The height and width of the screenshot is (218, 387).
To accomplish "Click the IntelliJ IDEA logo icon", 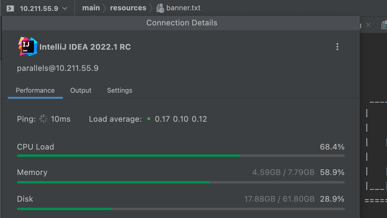I will (x=28, y=47).
